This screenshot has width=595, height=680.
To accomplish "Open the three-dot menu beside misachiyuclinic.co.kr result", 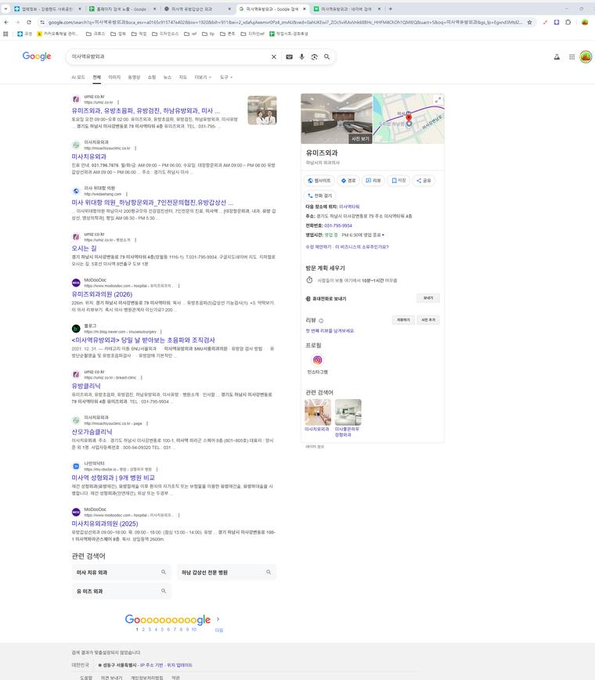I will 135,149.
